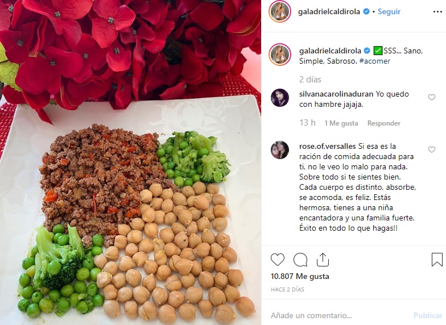View likes on '1 Me gusta'

click(x=341, y=123)
